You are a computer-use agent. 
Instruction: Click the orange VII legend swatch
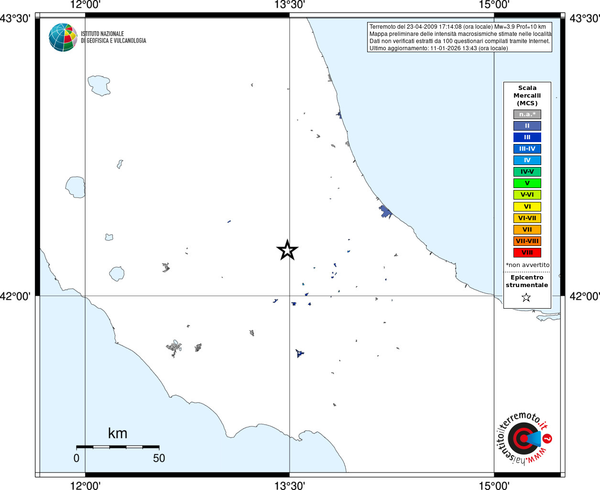click(x=527, y=230)
